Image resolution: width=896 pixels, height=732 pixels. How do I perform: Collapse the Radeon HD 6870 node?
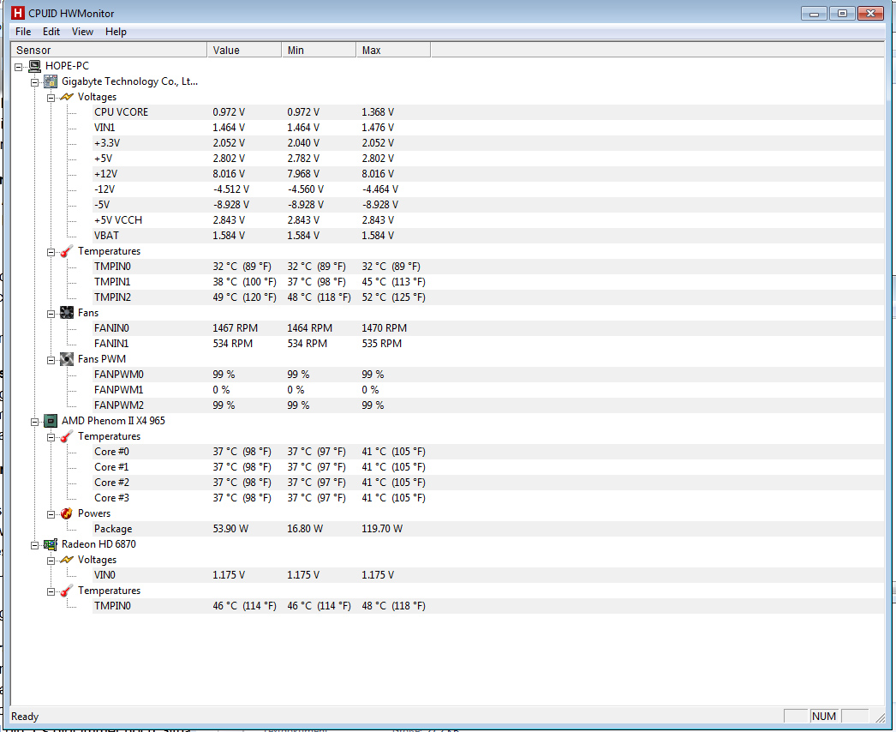coord(34,545)
